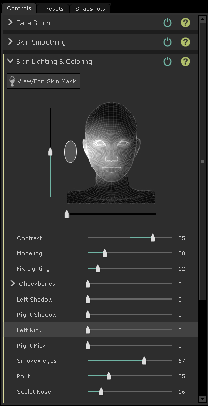The image size is (208, 406).
Task: Click the scrollbar down arrow
Action: point(202,398)
